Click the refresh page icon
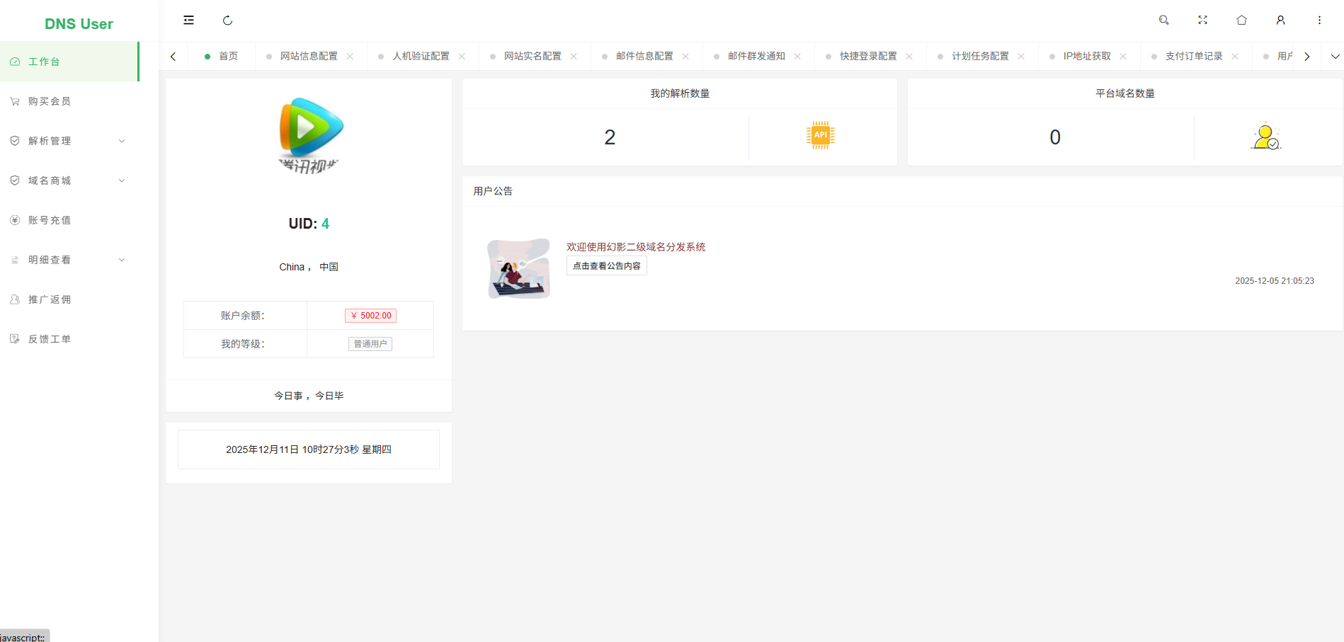Screen dimensions: 1344x642 tap(227, 21)
